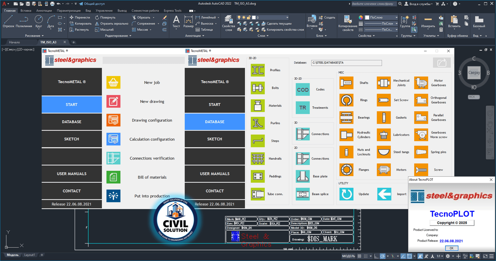This screenshot has width=496, height=261.
Task: Click the share icon beside Database path
Action: coord(442,63)
